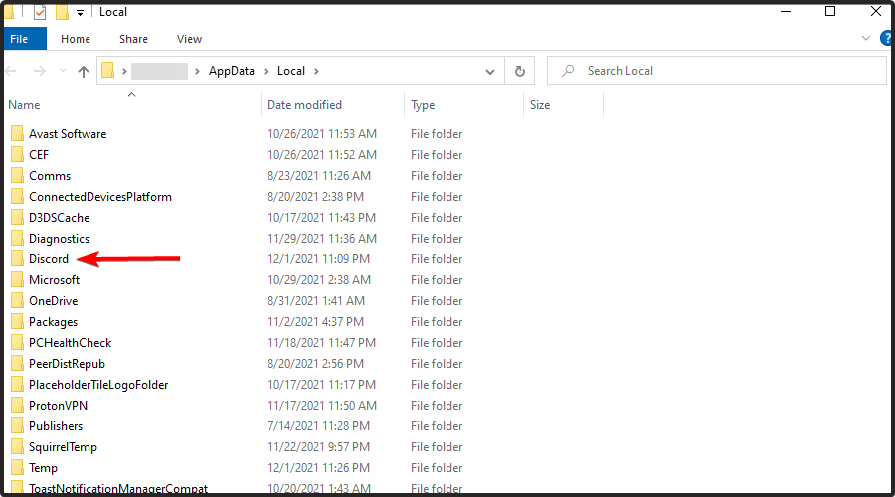Refresh the Local folder view

[519, 71]
